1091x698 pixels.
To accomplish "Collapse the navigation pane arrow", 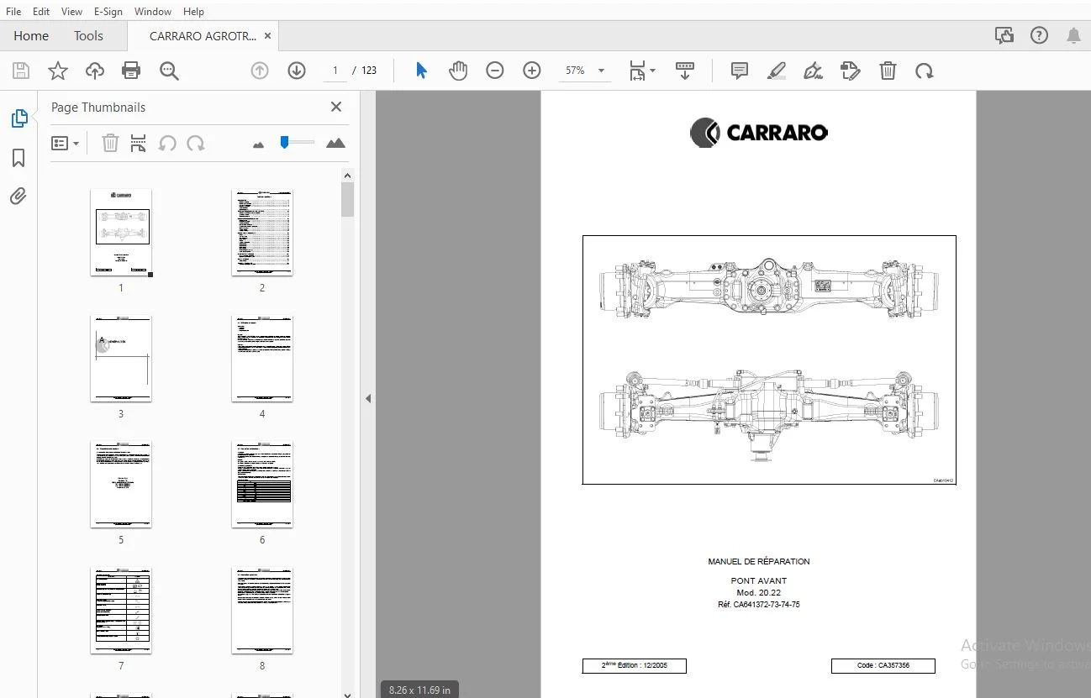I will pos(368,399).
